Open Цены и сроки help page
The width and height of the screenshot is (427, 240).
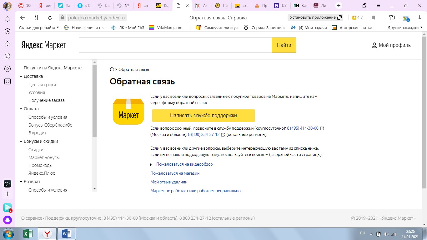(42, 85)
